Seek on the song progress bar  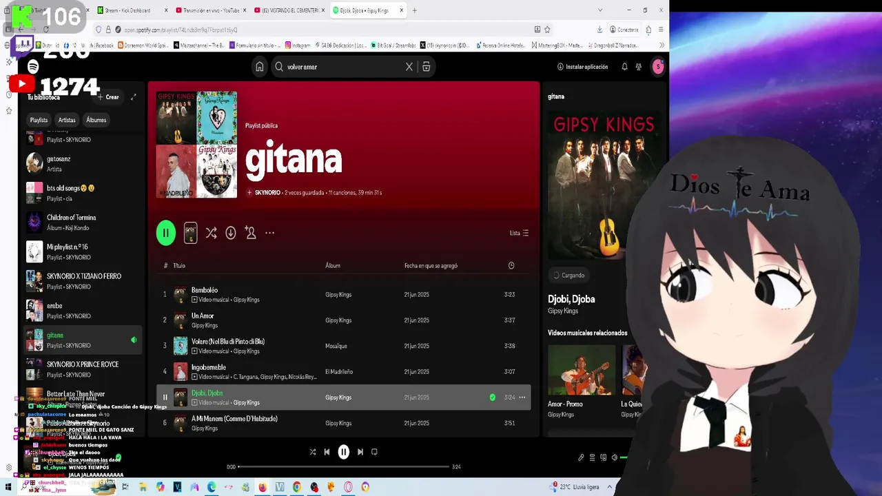[x=344, y=467]
